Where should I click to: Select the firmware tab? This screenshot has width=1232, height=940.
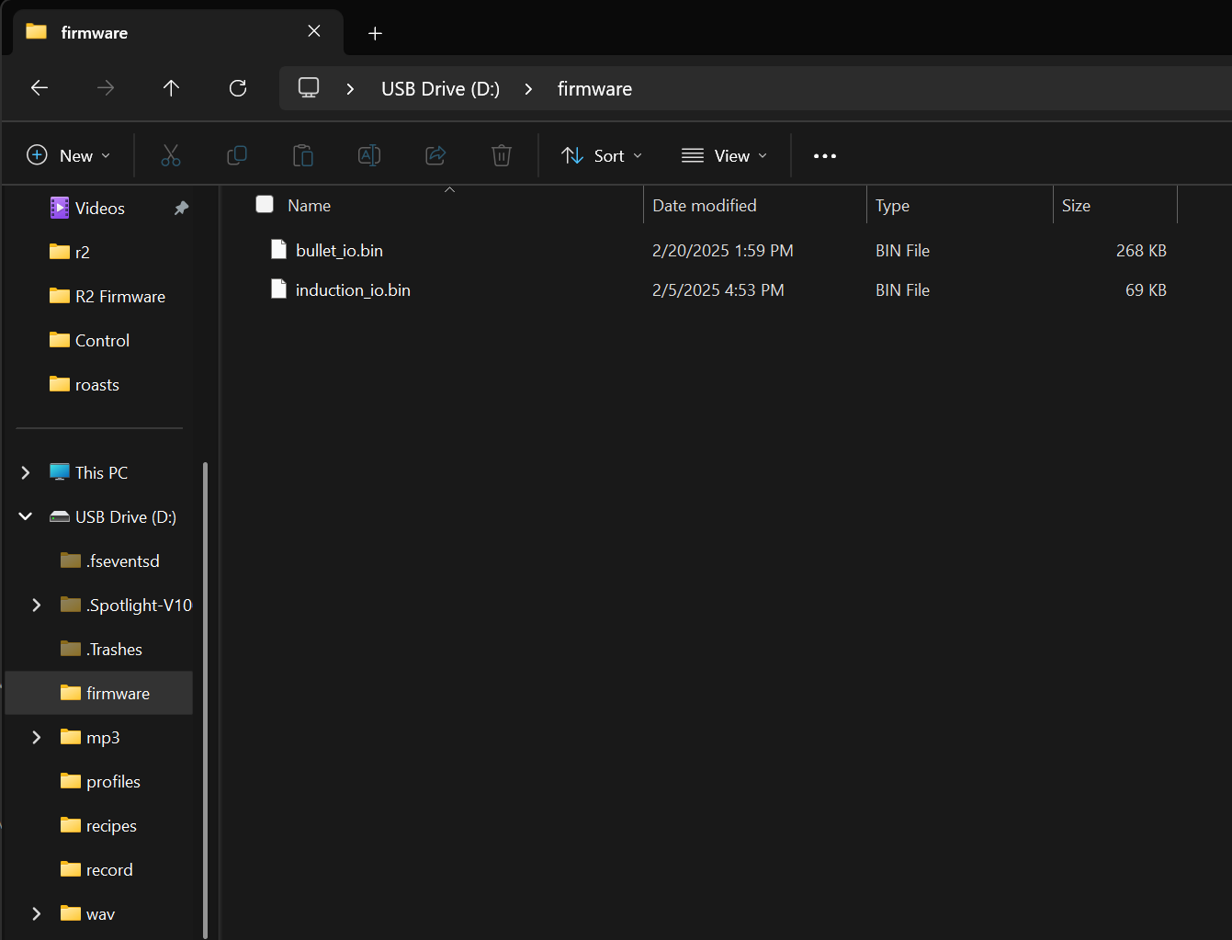point(178,32)
